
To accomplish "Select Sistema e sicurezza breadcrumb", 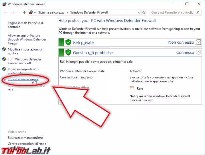I will [51, 13].
